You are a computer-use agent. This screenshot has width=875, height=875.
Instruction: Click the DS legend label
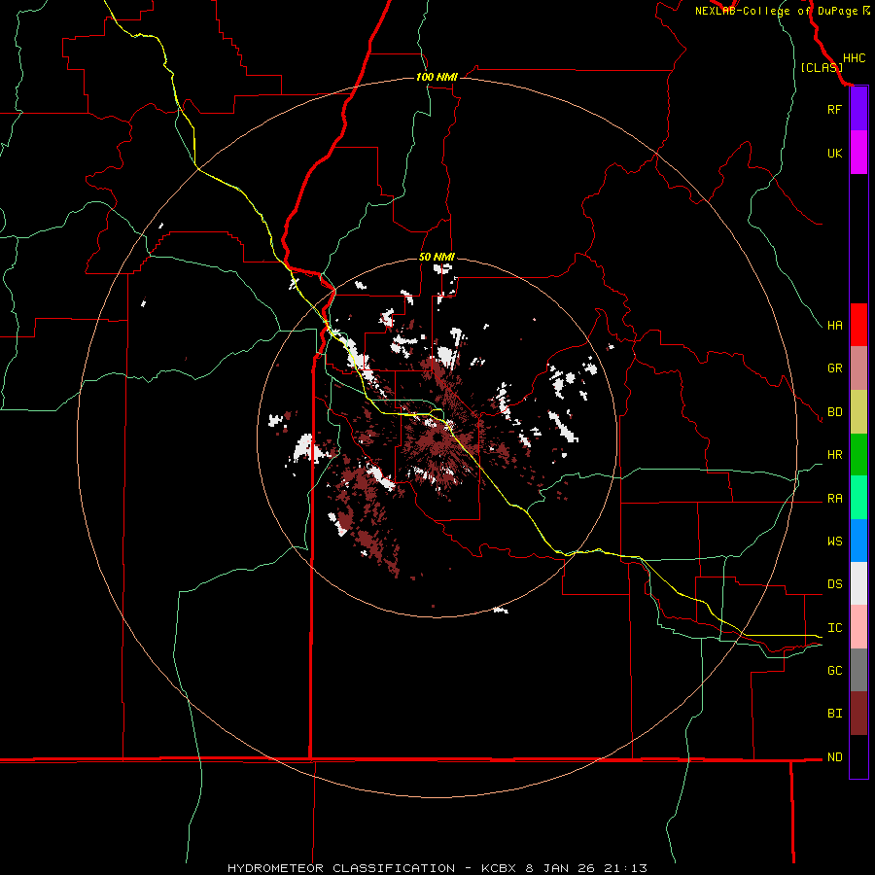click(x=834, y=584)
